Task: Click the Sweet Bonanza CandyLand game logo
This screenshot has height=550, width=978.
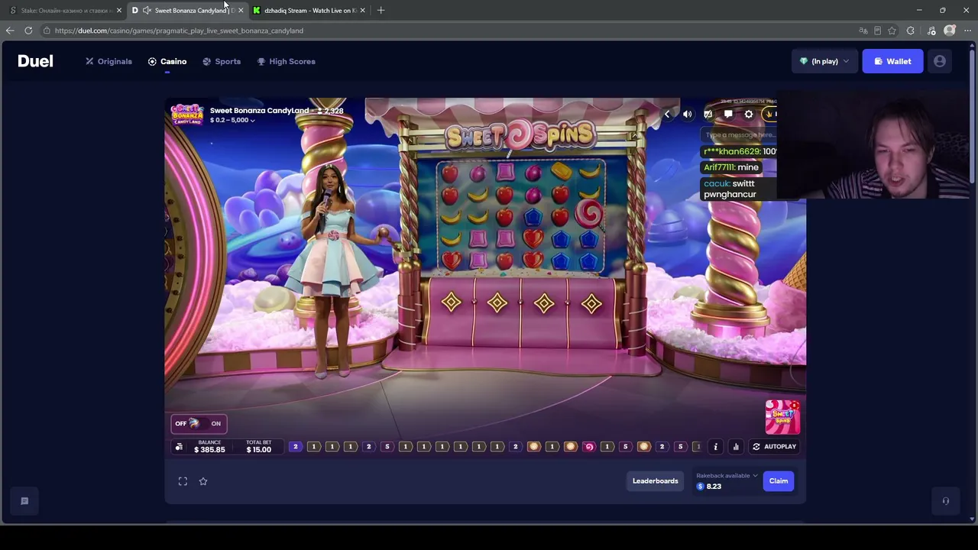Action: [x=186, y=115]
